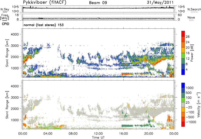Click the '04:00' time tick label
This screenshot has height=139, width=201.
point(48,134)
